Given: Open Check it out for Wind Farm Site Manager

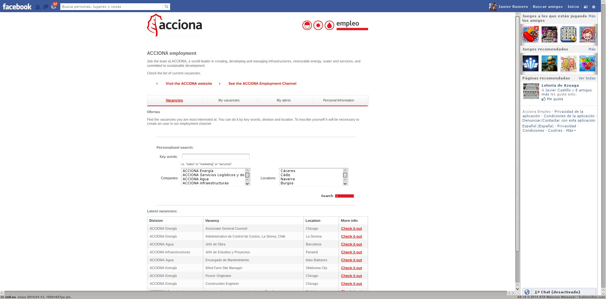Looking at the screenshot, I should click(x=351, y=268).
